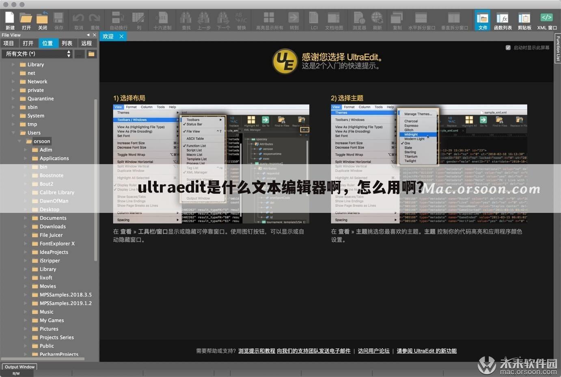Select the 位置 tab

[x=47, y=43]
